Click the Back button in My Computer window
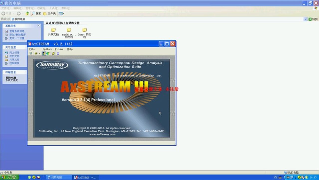Viewport: 319px width, 180px height. point(6,13)
